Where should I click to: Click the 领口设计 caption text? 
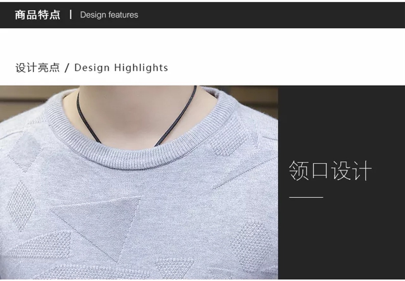(330, 171)
